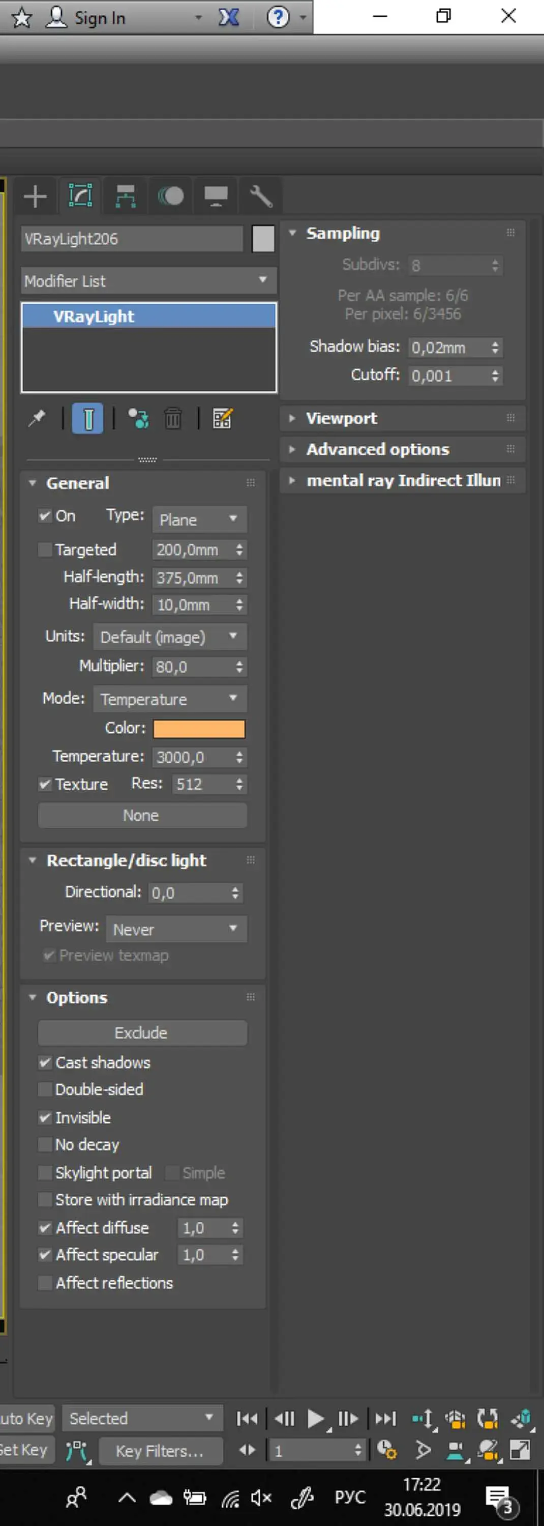Enable the Double-sided option
This screenshot has height=1526, width=544.
(x=45, y=1089)
